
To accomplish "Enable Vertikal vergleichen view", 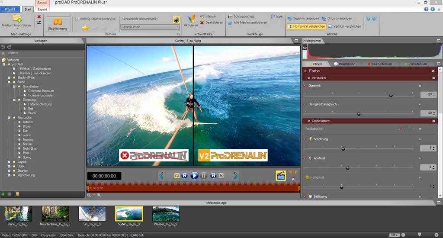I will coord(344,26).
